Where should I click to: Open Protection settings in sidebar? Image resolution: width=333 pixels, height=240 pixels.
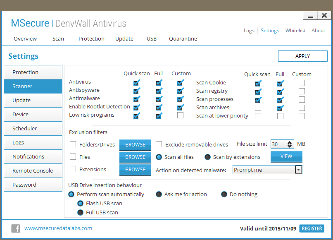33,72
